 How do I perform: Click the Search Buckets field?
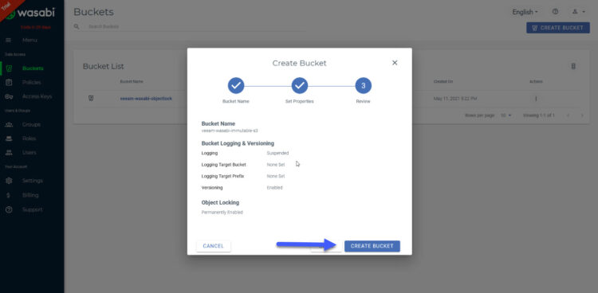(195, 26)
